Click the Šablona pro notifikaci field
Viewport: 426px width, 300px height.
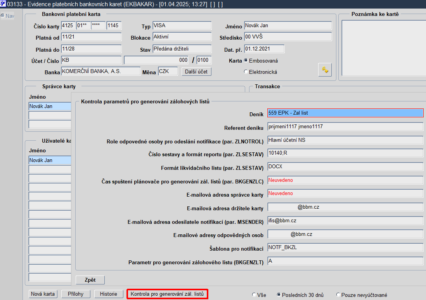(345, 248)
